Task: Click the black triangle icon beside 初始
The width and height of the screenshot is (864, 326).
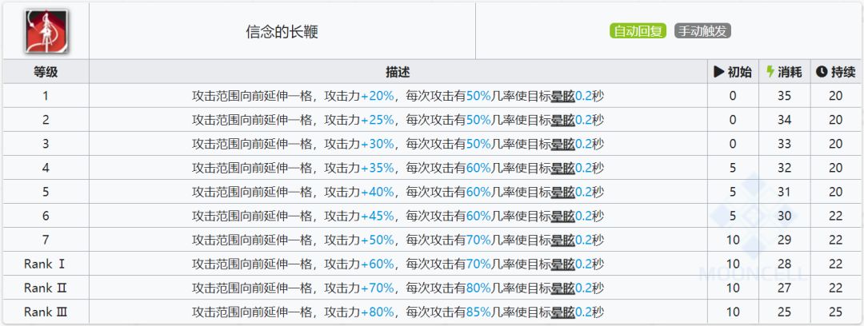Action: [x=718, y=72]
